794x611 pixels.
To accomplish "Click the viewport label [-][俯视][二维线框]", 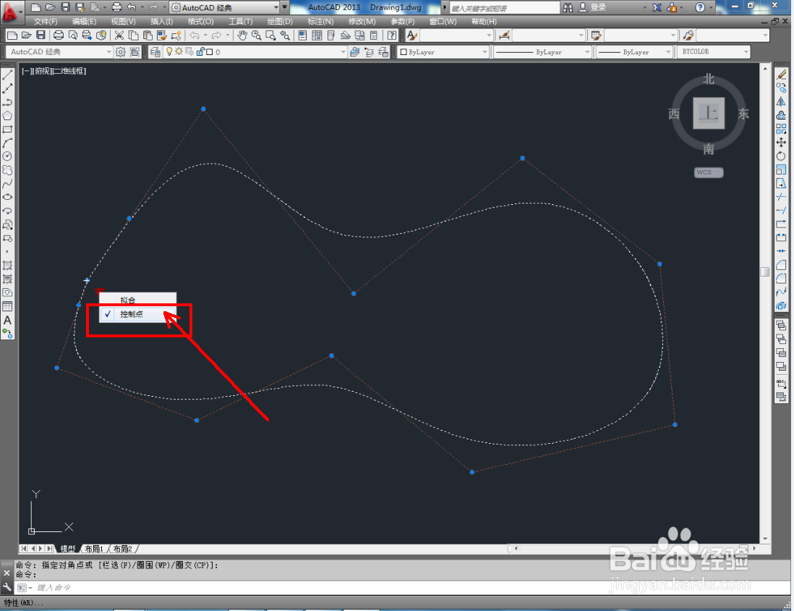I will click(x=54, y=71).
